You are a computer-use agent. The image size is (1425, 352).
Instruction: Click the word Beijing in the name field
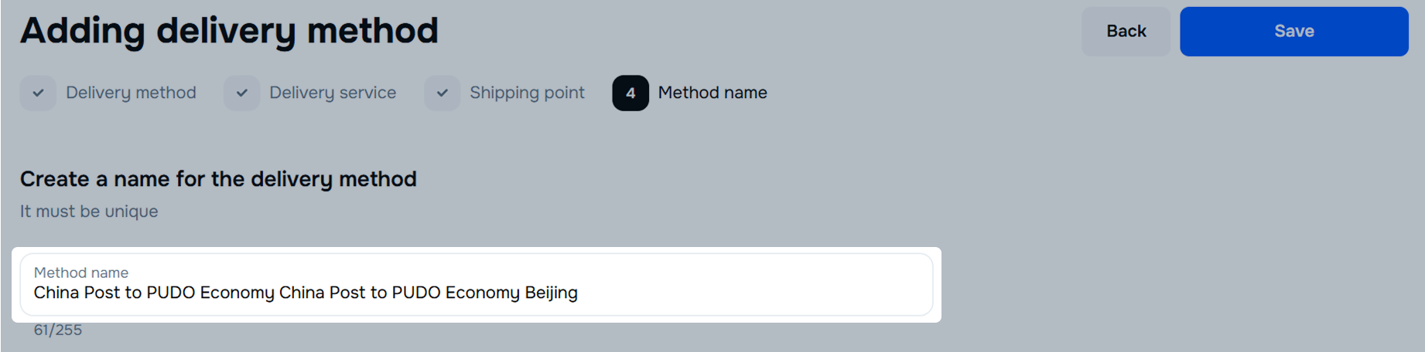[551, 293]
